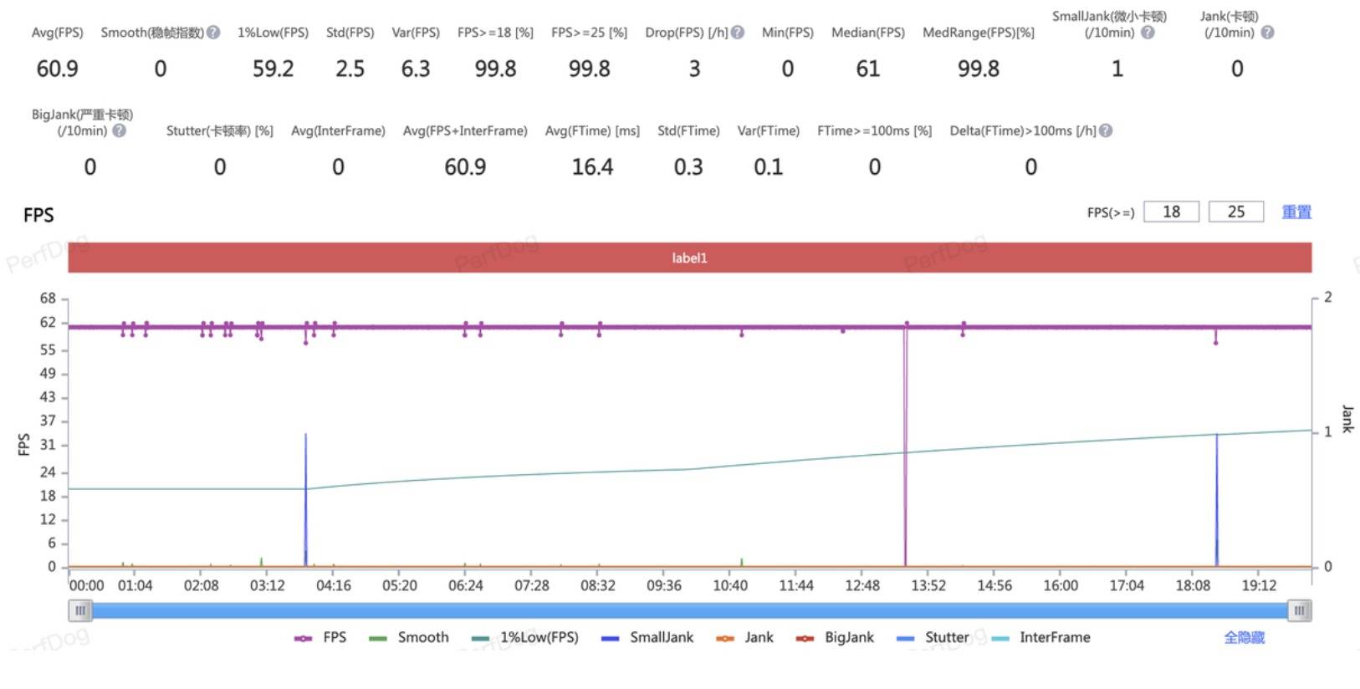
Task: Click left handle of time range slider
Action: point(80,611)
